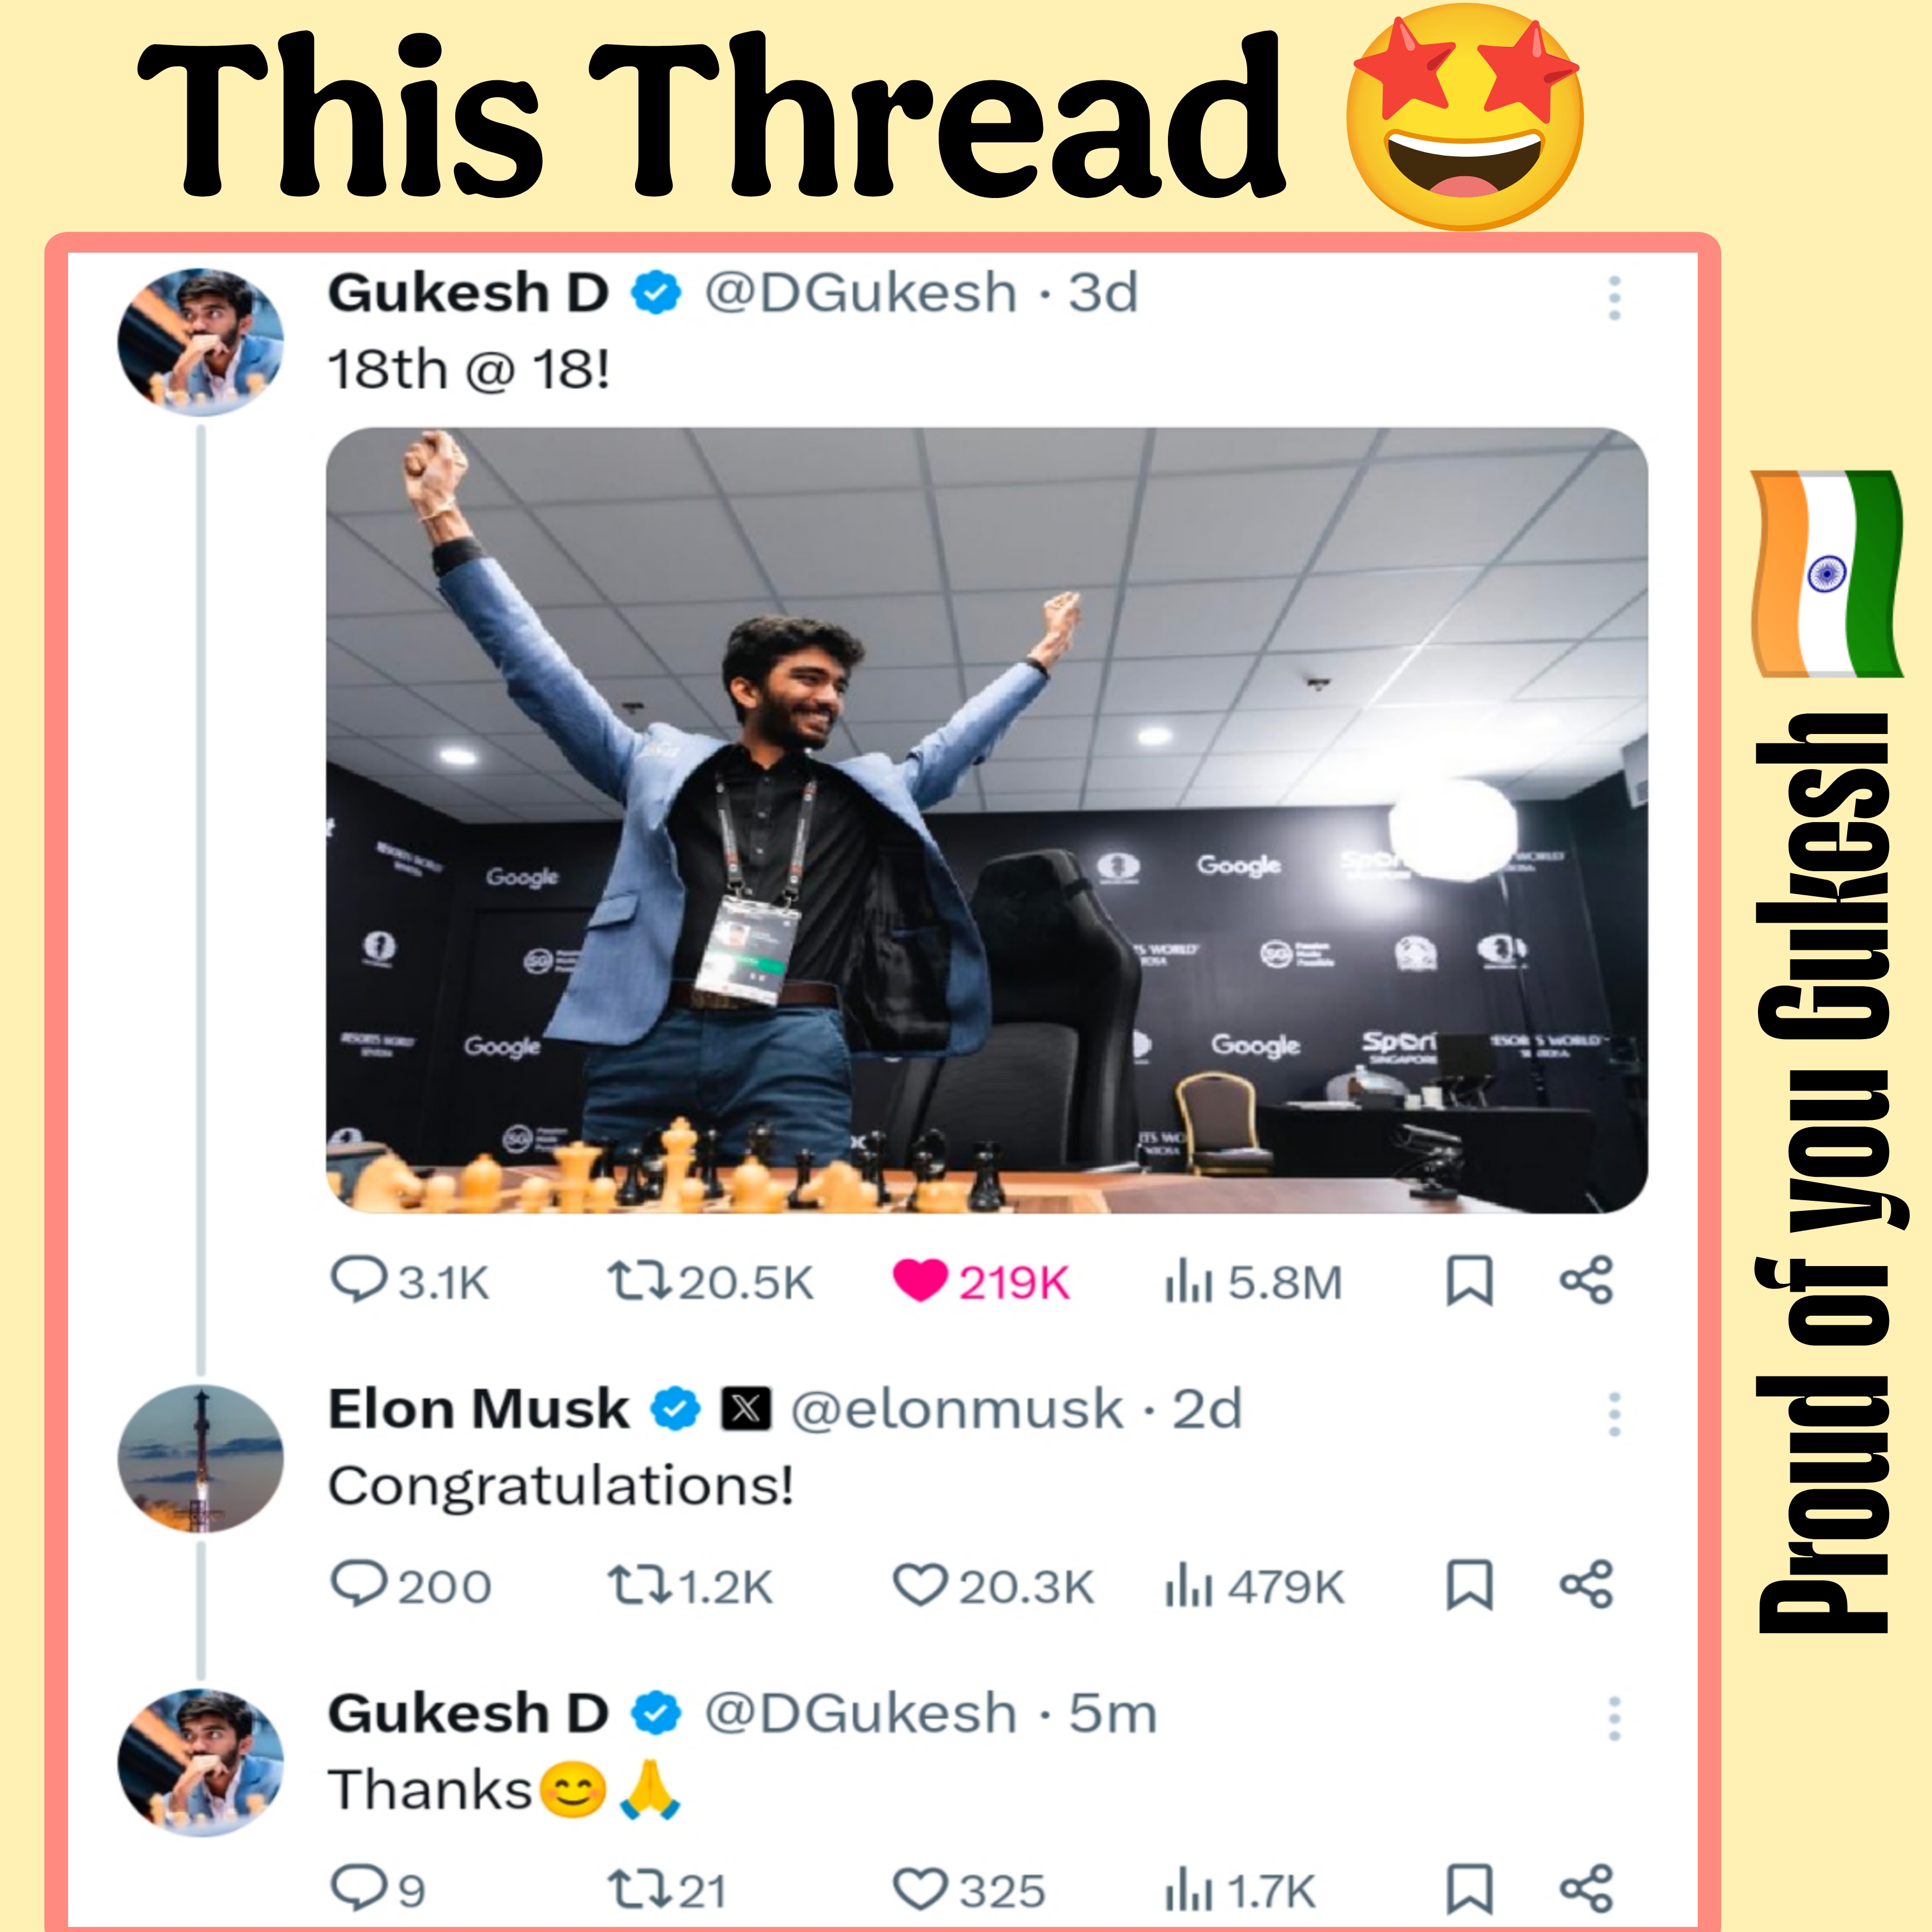
Task: Open the celebration photo of Gukesh
Action: tap(986, 820)
